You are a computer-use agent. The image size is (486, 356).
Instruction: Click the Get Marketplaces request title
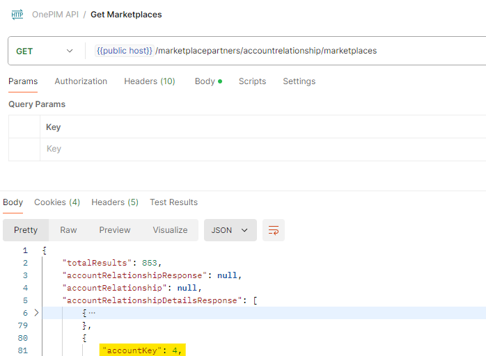pyautogui.click(x=126, y=15)
